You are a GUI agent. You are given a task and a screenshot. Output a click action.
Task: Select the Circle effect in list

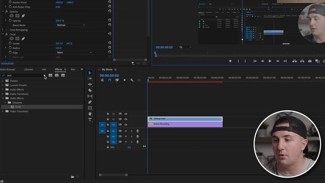pos(42,107)
